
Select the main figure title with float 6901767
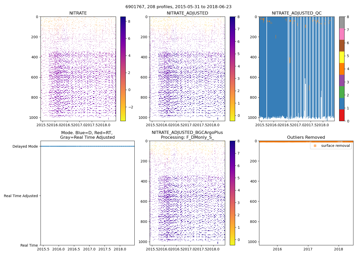178,7
